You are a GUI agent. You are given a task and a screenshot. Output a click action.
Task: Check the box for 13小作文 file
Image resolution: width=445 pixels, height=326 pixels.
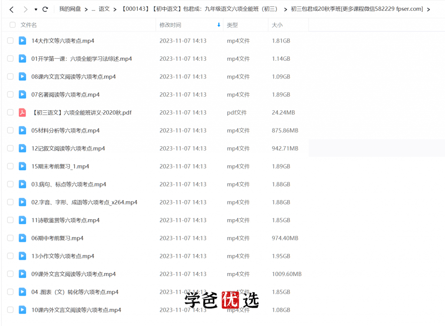click(x=10, y=256)
